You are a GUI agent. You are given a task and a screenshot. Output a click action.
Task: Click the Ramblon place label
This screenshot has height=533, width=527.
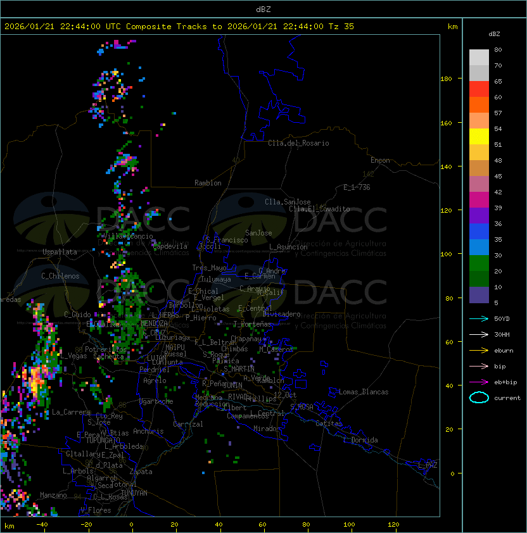click(x=208, y=183)
